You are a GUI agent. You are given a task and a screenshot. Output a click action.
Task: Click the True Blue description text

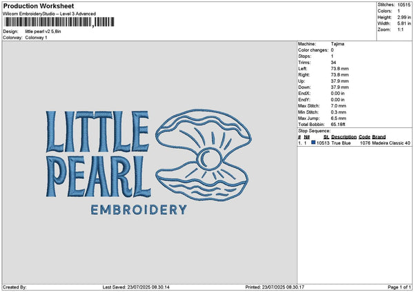pos(341,143)
